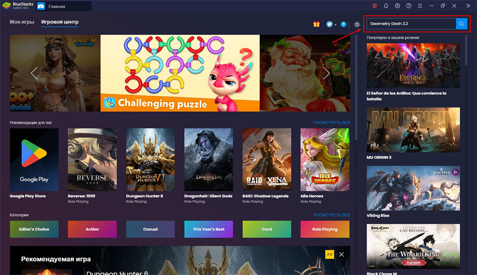This screenshot has height=275, width=477.
Task: Open the hamburger menu in title bar
Action: coord(420,6)
